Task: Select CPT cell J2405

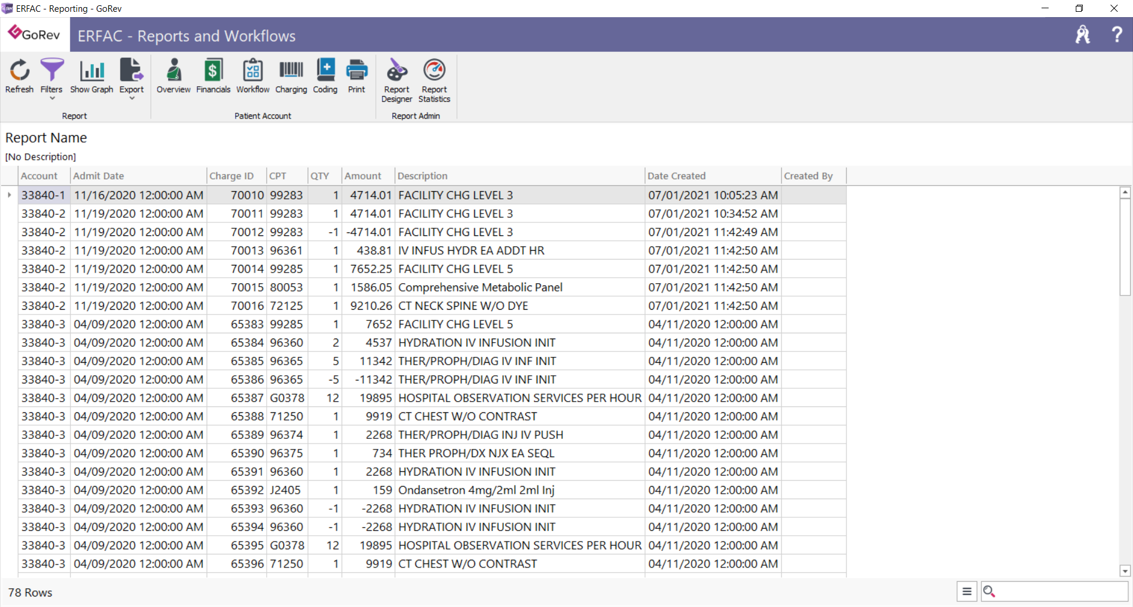Action: click(287, 490)
